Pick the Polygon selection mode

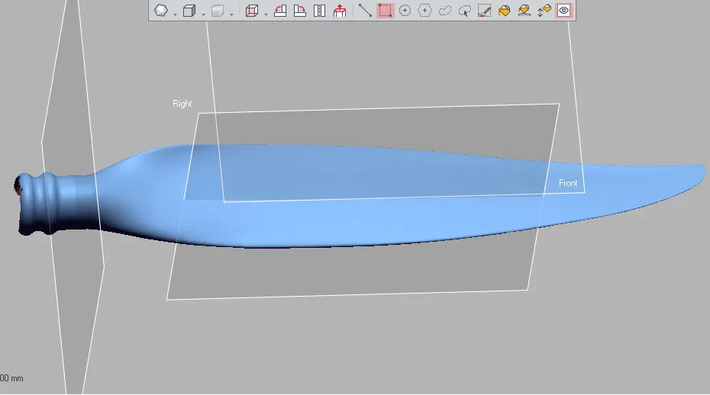coord(424,11)
